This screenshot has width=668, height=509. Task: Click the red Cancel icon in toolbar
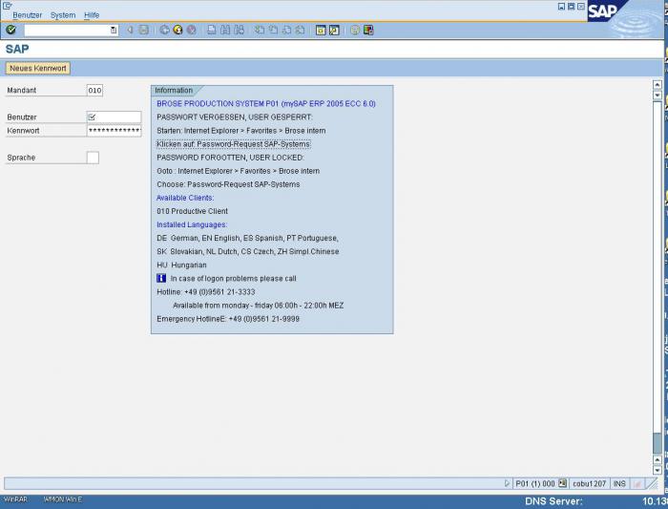191,30
